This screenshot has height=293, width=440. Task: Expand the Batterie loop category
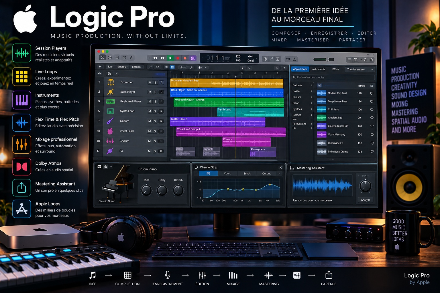[311, 85]
